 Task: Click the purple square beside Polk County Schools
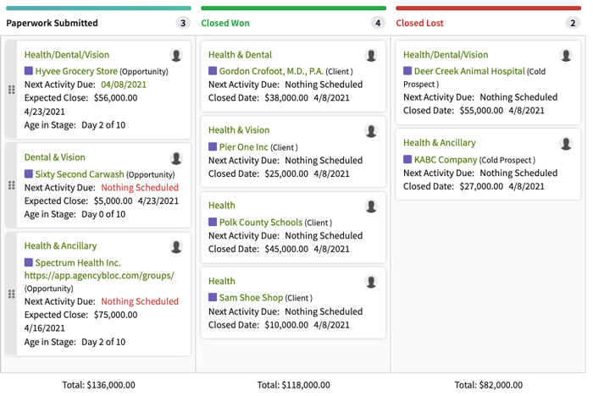click(213, 222)
